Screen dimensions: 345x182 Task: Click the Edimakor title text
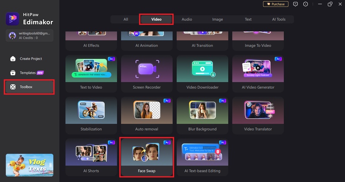(x=38, y=22)
